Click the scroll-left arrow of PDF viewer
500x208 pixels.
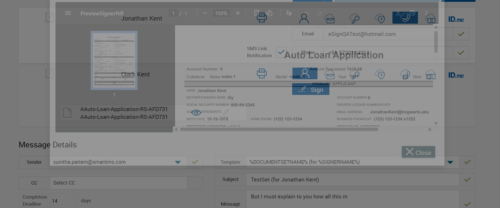pyautogui.click(x=176, y=129)
